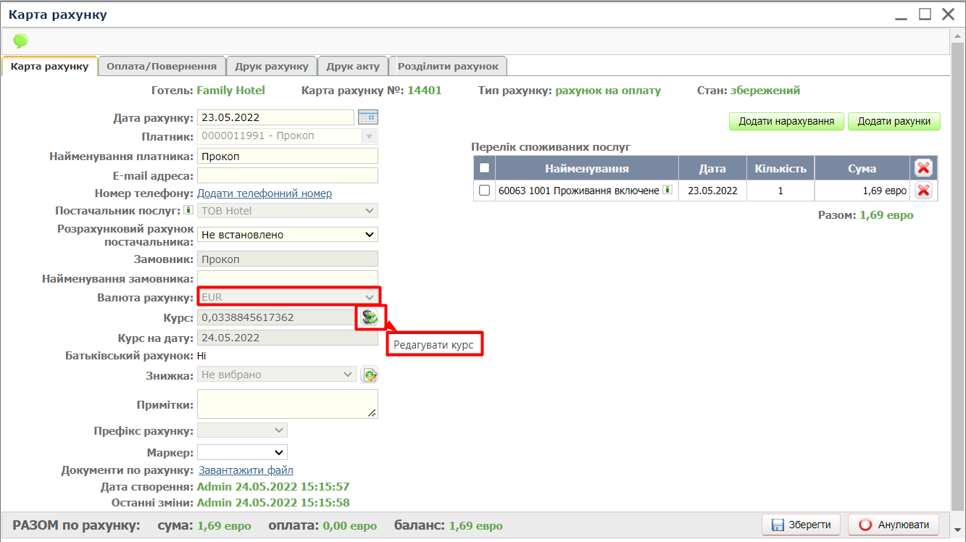Screen dimensions: 966x542
Task: Click info icon beside Постачальник послуг label
Action: 188,211
